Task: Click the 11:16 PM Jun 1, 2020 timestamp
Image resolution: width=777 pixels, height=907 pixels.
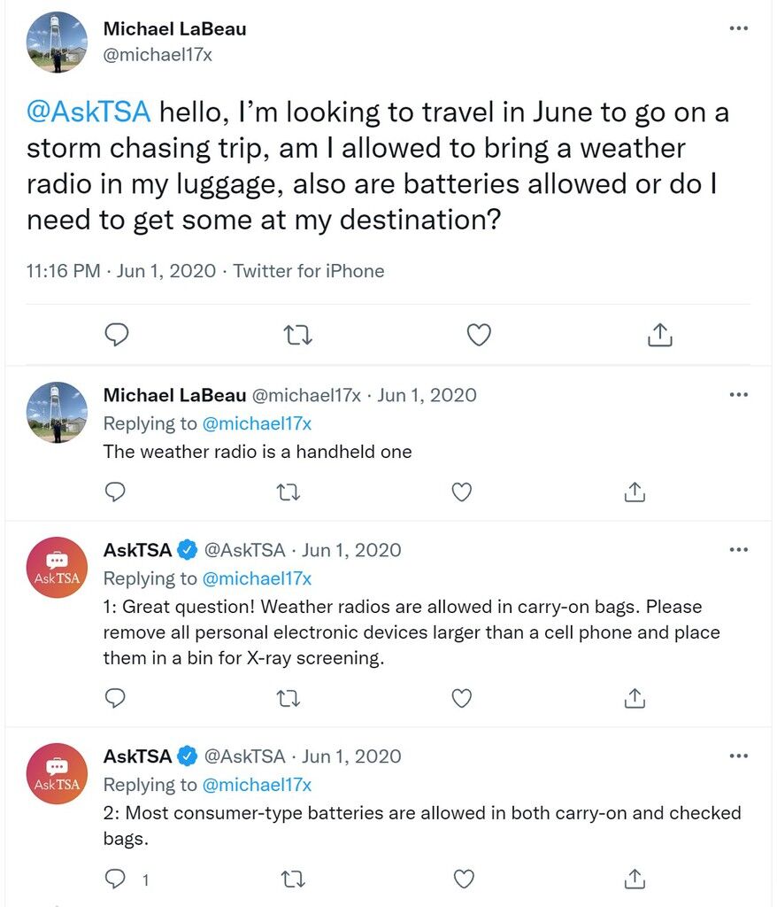Action: point(121,271)
